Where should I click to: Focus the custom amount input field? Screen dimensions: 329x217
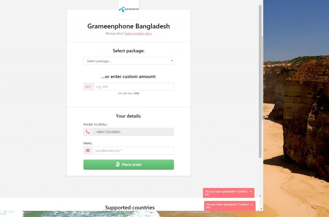(134, 87)
